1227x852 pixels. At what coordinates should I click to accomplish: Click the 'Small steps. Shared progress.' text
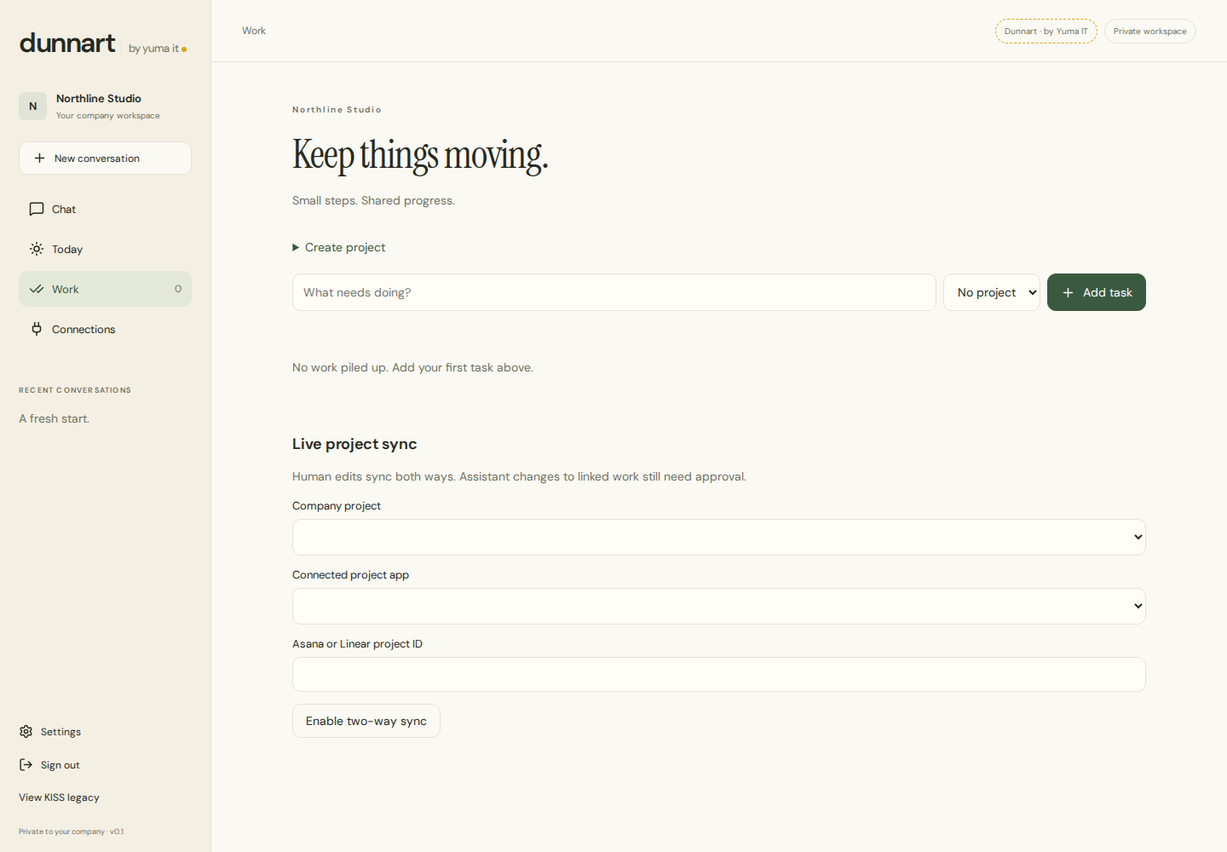pos(373,200)
